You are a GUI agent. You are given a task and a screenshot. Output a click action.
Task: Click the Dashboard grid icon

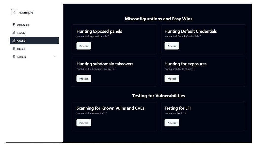14,25
